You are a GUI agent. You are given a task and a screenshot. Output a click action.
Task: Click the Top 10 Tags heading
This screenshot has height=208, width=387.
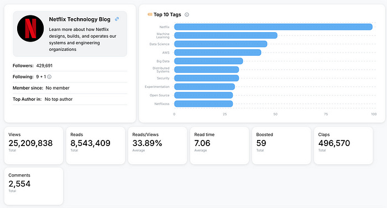pyautogui.click(x=168, y=14)
